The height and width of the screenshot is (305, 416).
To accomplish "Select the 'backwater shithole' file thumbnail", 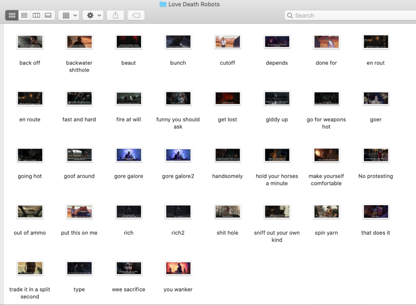I will [79, 42].
